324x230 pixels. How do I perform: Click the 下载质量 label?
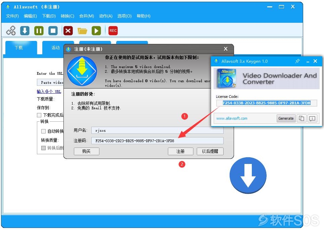46,99
